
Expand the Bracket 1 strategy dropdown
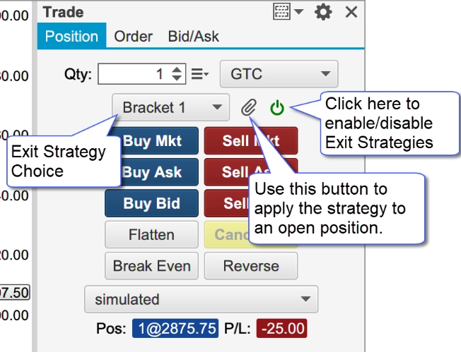tap(170, 107)
